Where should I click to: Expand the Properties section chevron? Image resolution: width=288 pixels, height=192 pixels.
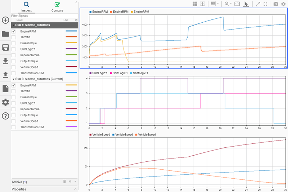tap(76, 189)
